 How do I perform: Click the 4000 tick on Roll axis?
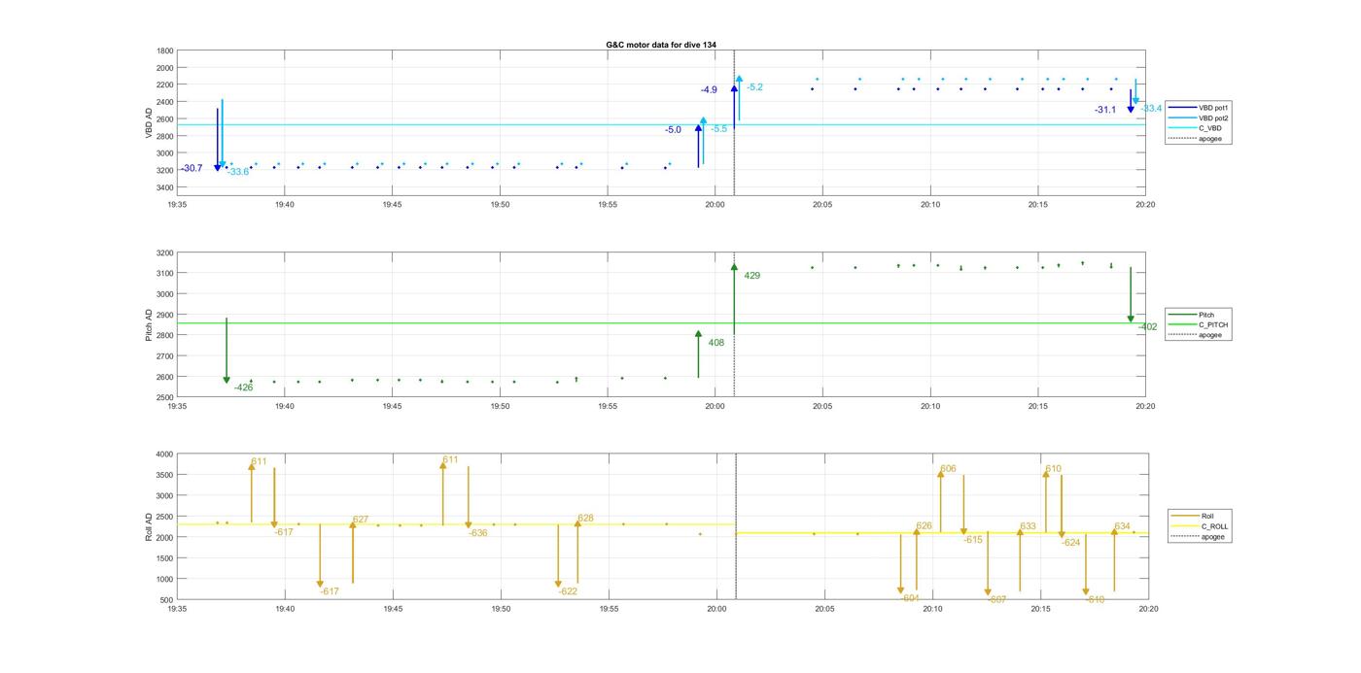165,454
